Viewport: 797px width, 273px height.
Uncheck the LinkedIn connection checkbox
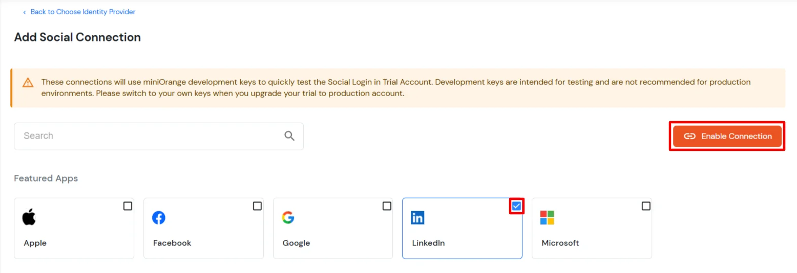[x=516, y=206]
